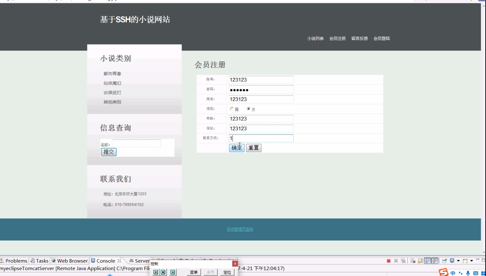Click the Clear Console icon
Screen dimensions: 486x276
[x=413, y=261]
